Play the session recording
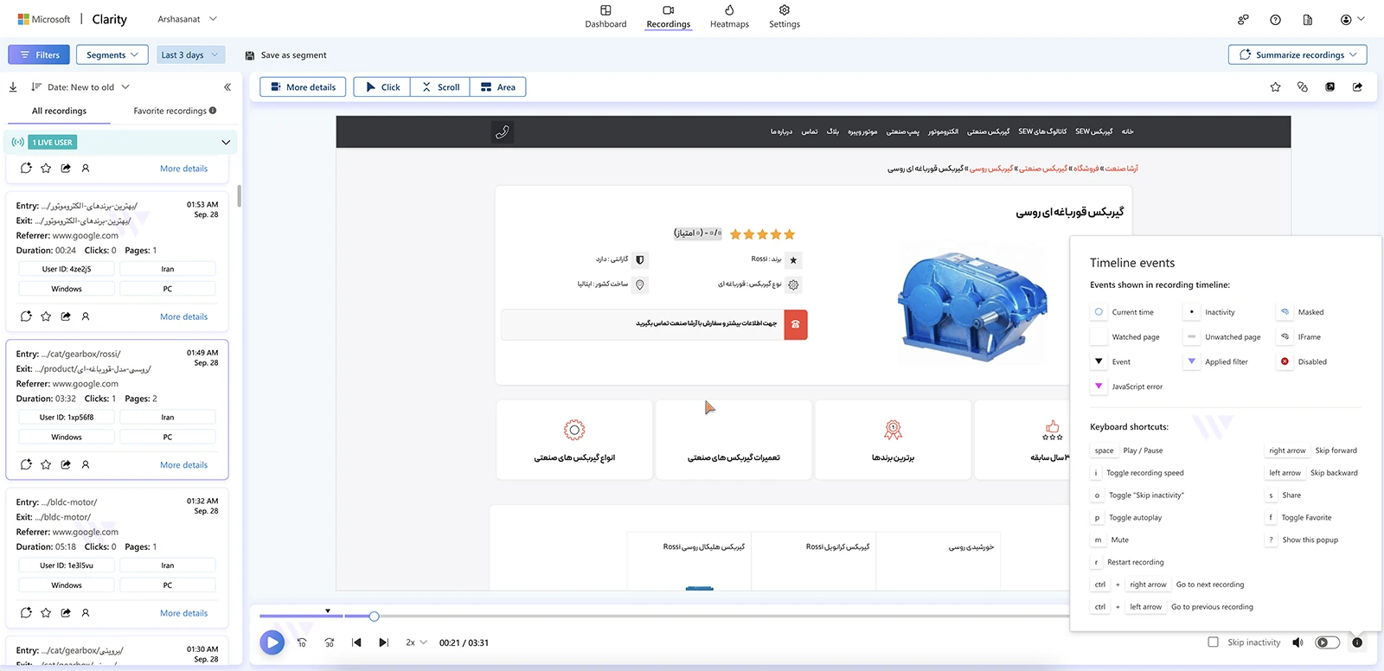This screenshot has height=671, width=1384. click(x=272, y=642)
